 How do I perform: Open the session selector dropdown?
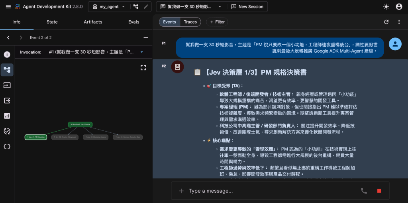pyautogui.click(x=191, y=6)
